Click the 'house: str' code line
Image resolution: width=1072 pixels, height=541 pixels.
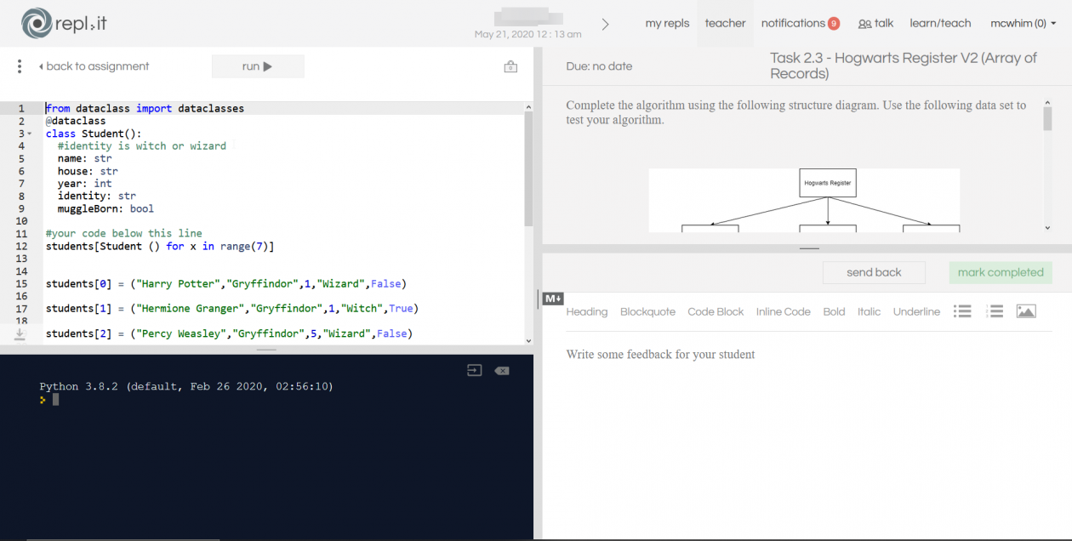pyautogui.click(x=88, y=171)
